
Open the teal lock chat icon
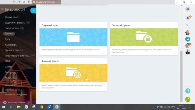[188, 39]
